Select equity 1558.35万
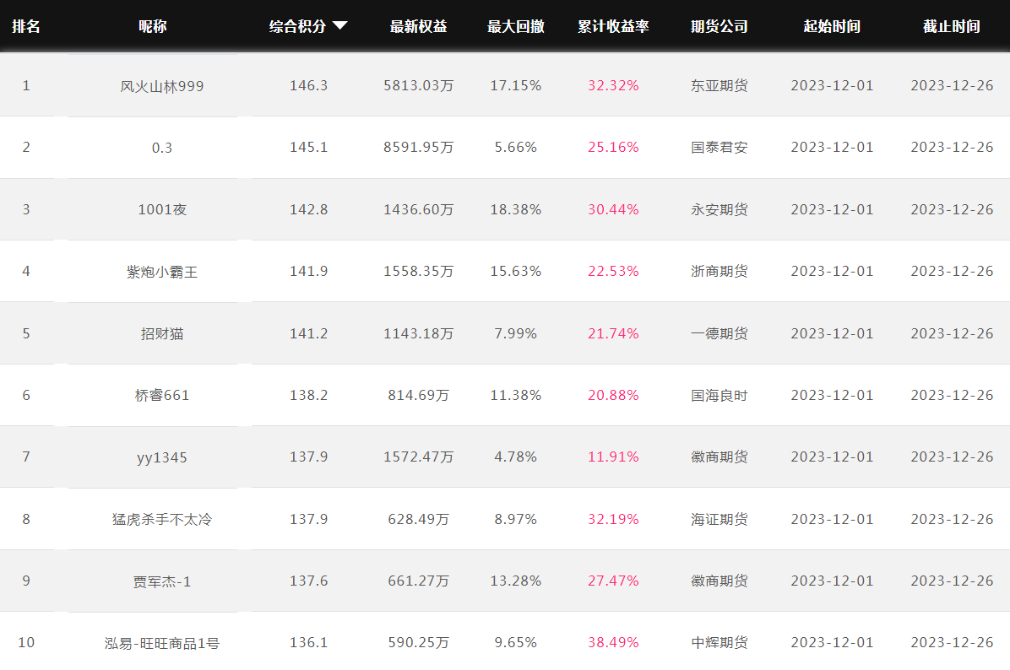 point(419,272)
